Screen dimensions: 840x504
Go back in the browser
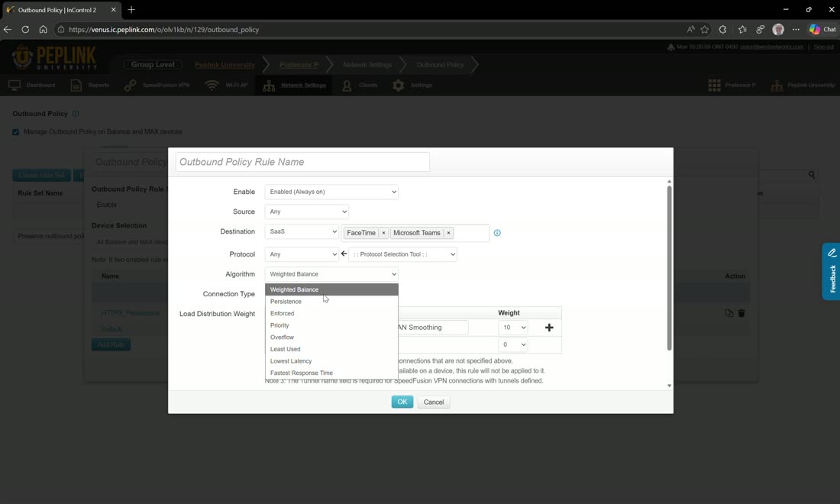click(x=8, y=30)
